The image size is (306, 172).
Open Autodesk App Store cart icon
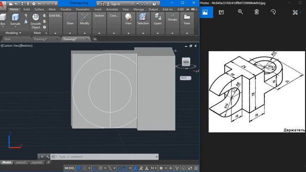138,4
